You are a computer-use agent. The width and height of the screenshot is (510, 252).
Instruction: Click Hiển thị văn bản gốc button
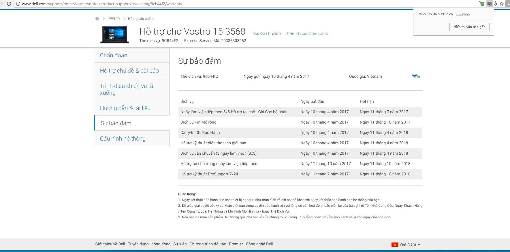[x=469, y=27]
